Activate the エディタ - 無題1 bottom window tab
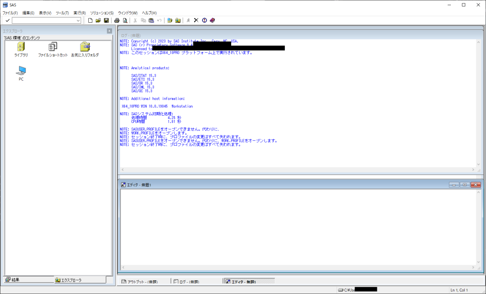This screenshot has height=294, width=486. [249, 282]
